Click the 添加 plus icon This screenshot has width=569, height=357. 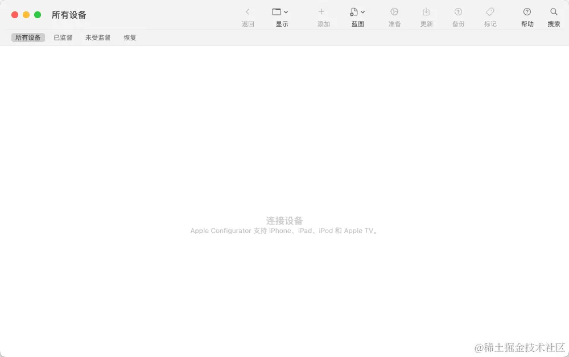(321, 12)
